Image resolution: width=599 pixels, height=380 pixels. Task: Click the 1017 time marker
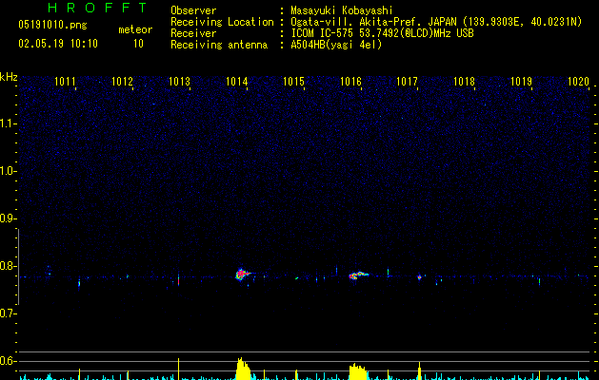click(x=408, y=82)
